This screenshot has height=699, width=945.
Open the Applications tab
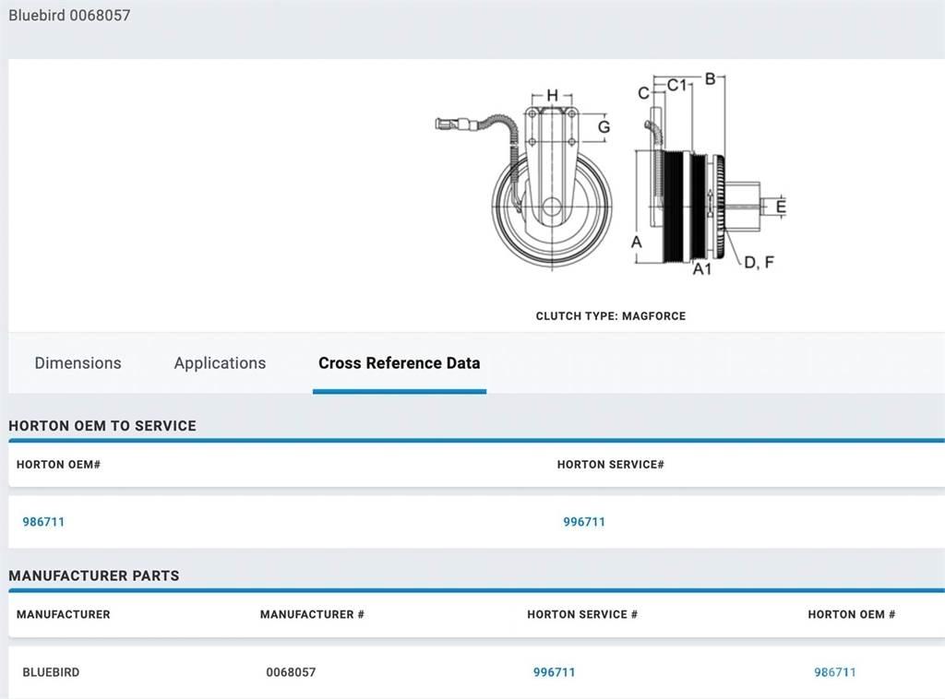(220, 363)
